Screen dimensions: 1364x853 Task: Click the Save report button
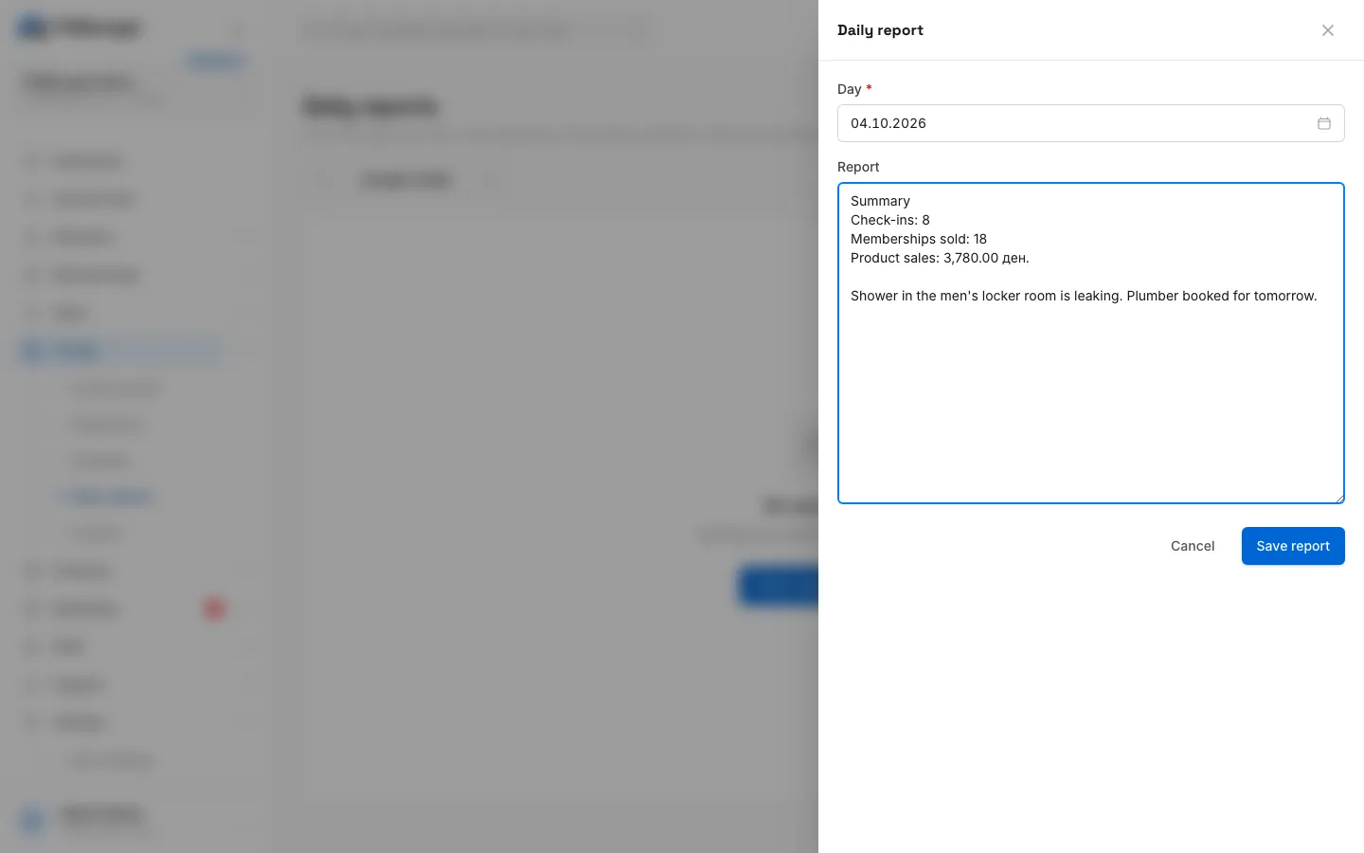(1293, 546)
